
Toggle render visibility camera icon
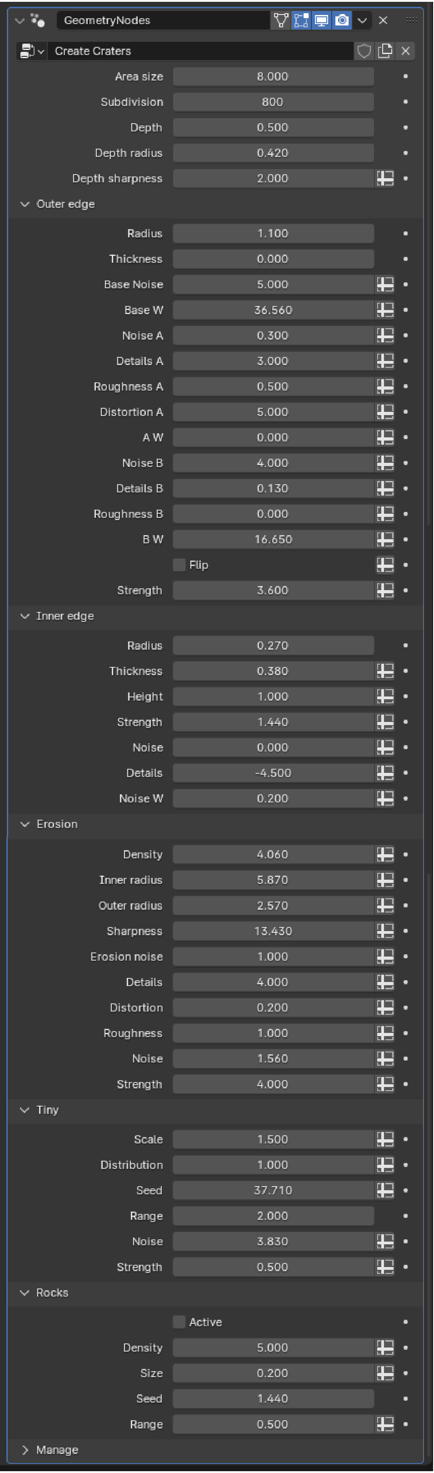pyautogui.click(x=342, y=20)
